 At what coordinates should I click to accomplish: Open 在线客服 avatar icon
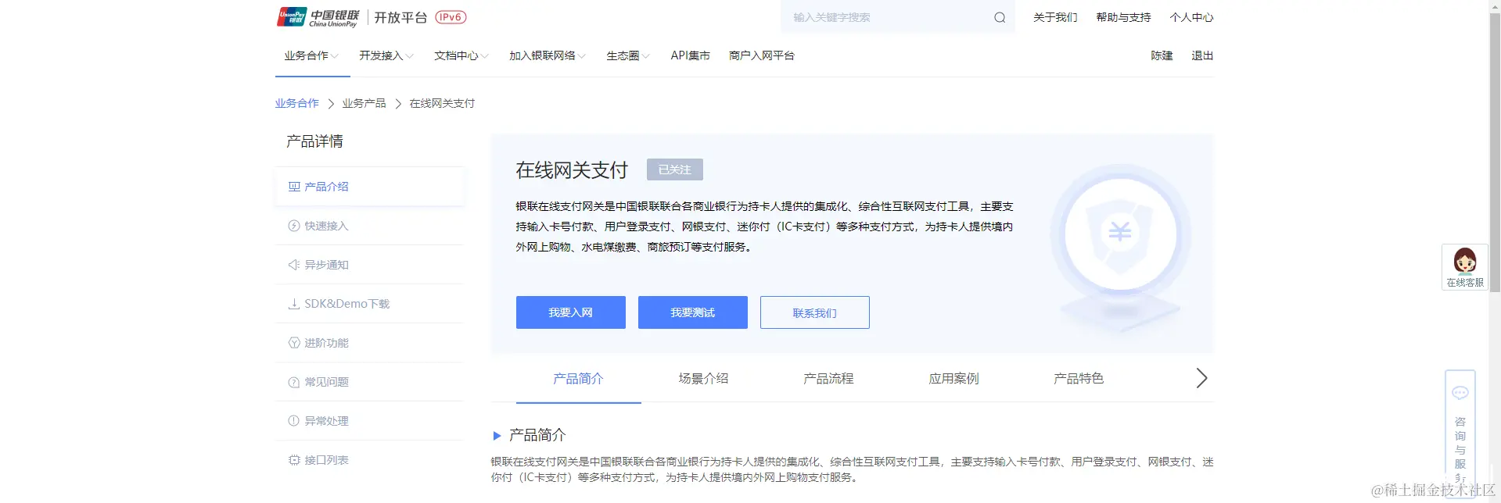click(1465, 260)
